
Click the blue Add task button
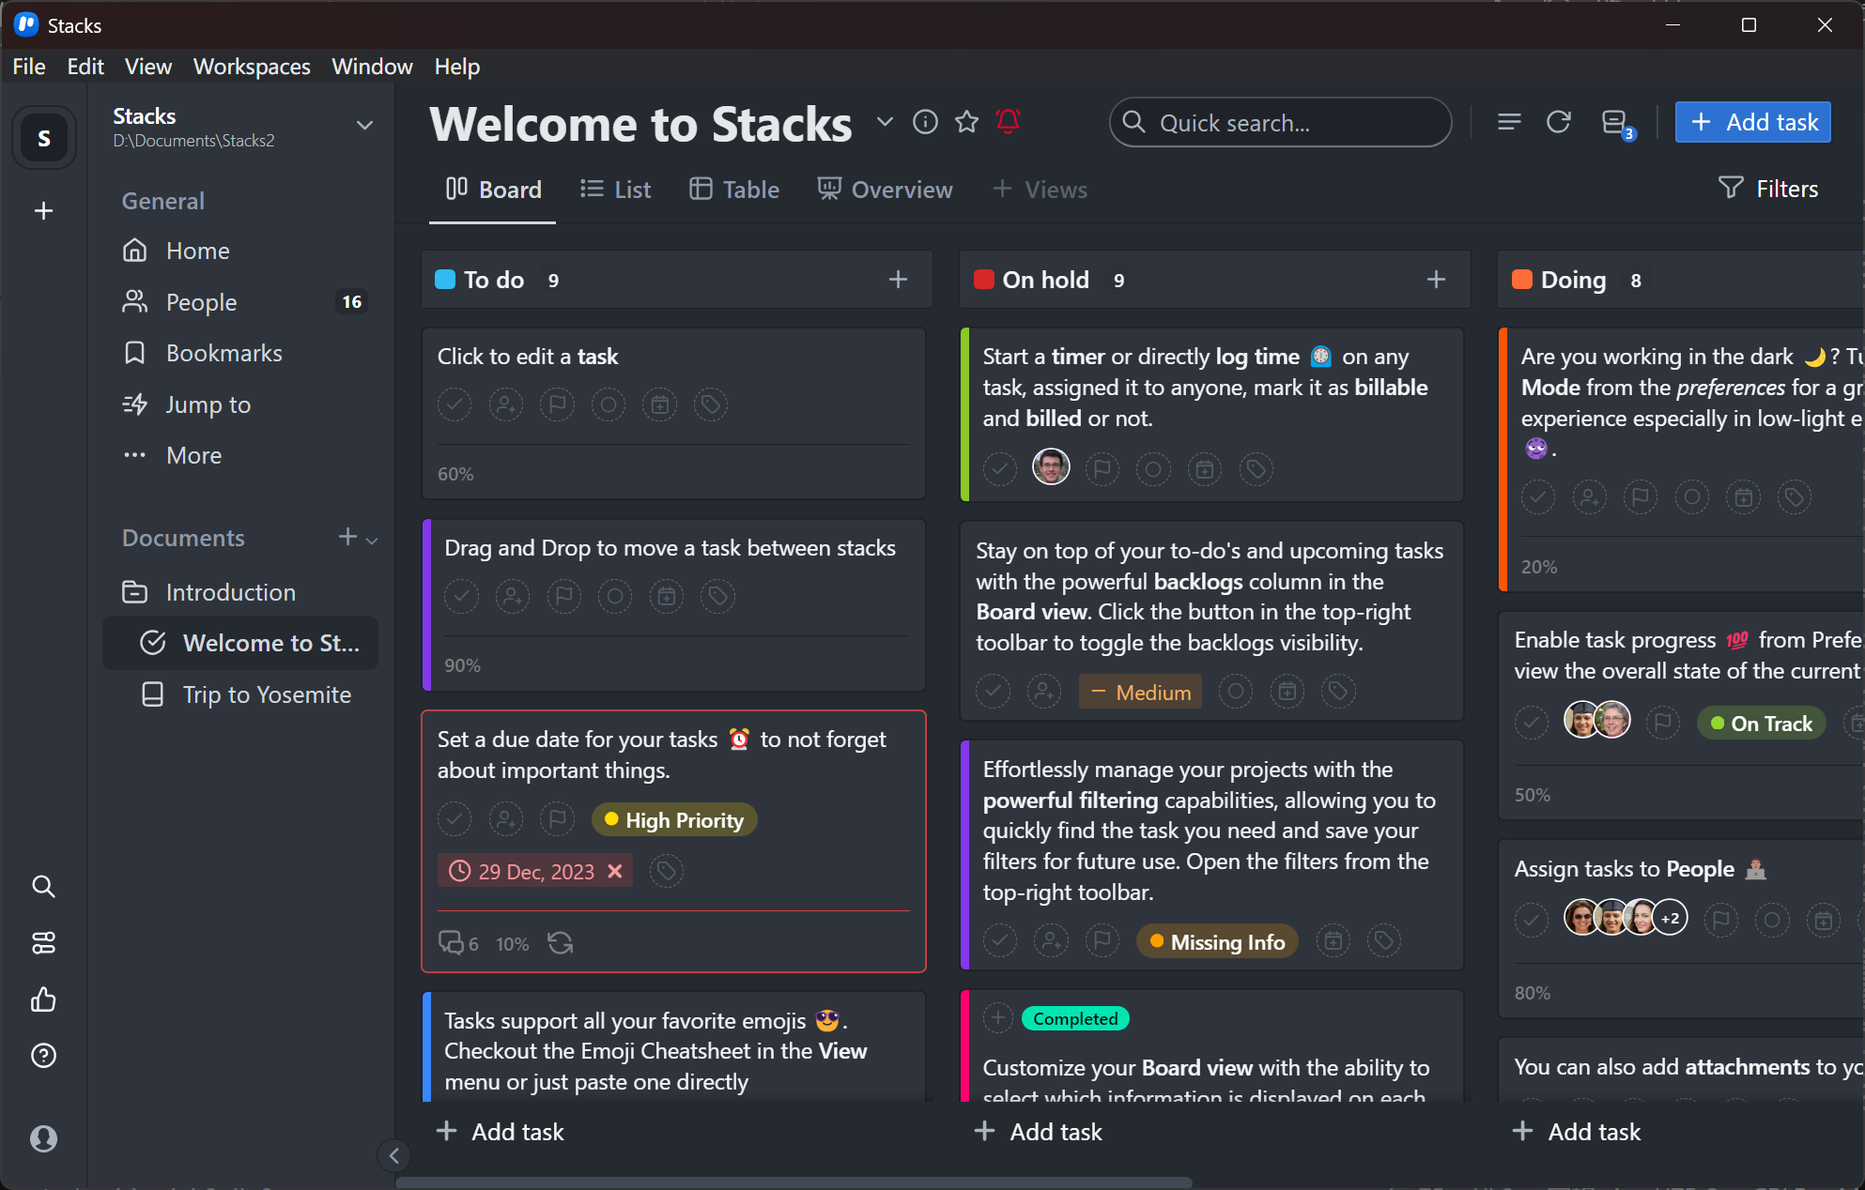(1753, 122)
